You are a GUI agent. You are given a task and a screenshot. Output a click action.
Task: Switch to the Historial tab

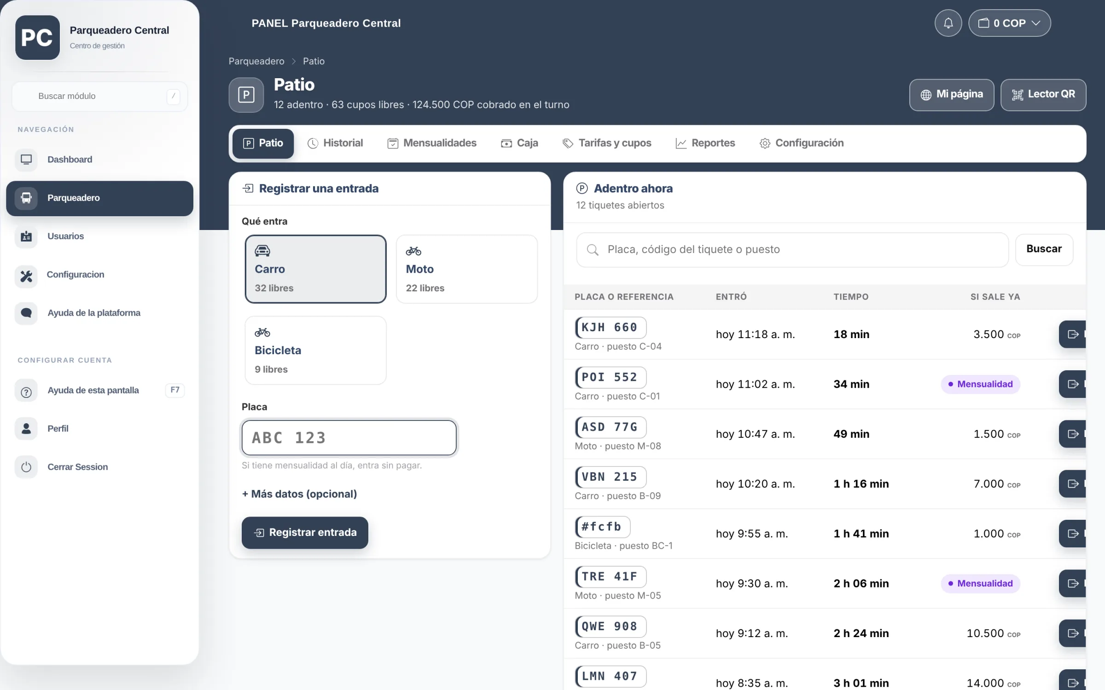(335, 144)
